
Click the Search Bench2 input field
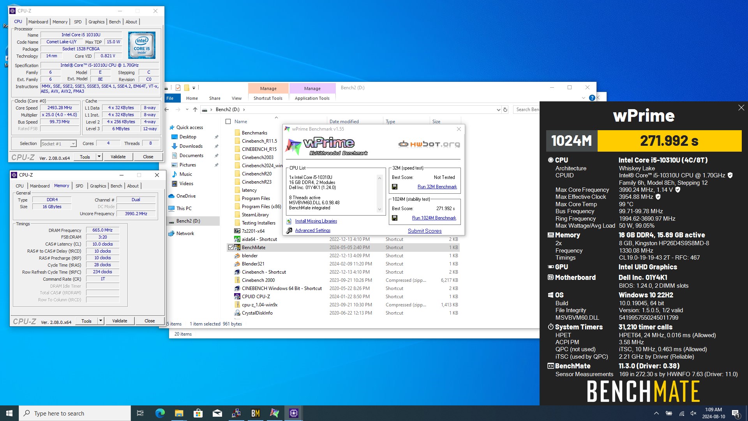pyautogui.click(x=527, y=110)
